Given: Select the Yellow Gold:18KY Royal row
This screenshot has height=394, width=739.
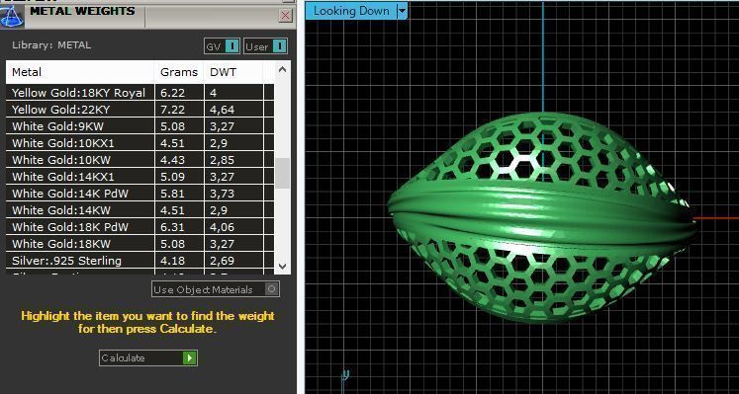Looking at the screenshot, I should coord(139,93).
